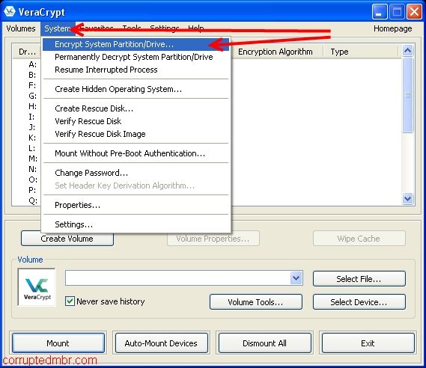Expand the volume path dropdown arrow

pyautogui.click(x=296, y=278)
